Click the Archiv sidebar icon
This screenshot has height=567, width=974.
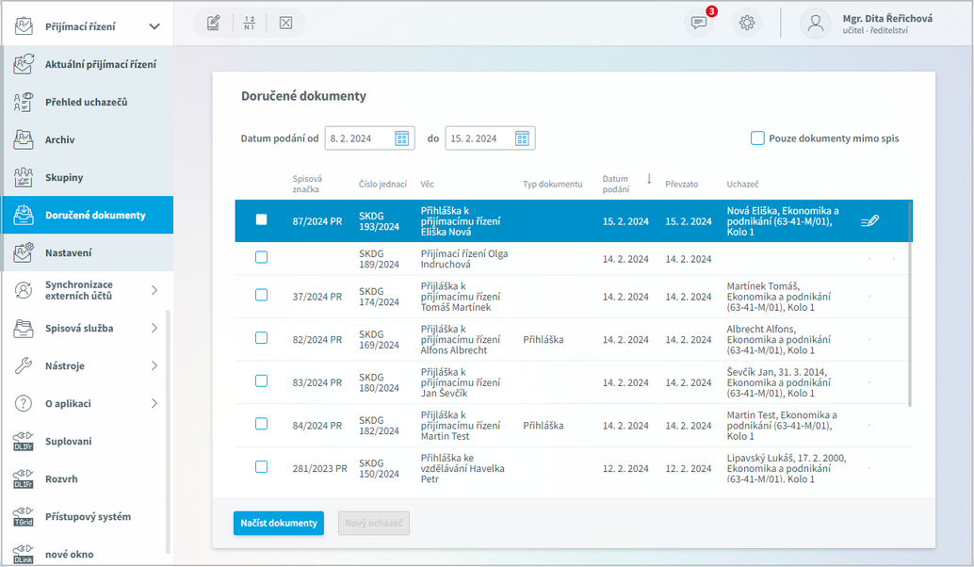click(24, 139)
